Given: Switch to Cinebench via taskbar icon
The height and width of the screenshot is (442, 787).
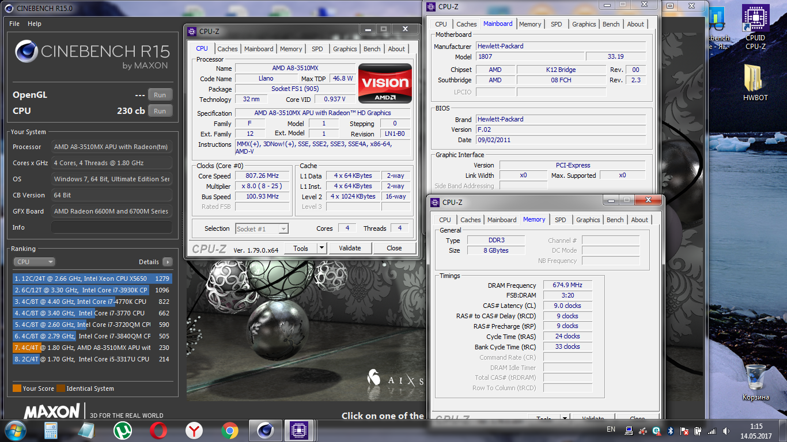Looking at the screenshot, I should (x=266, y=430).
